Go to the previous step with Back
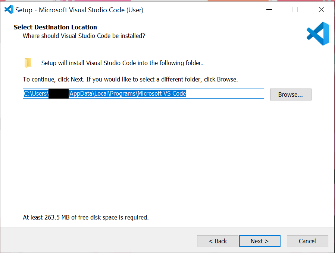Image resolution: width=335 pixels, height=253 pixels. click(217, 241)
